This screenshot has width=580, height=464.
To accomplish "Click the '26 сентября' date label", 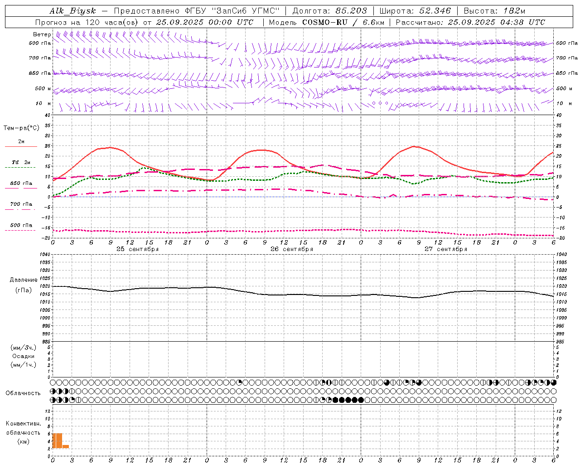I will click(292, 249).
